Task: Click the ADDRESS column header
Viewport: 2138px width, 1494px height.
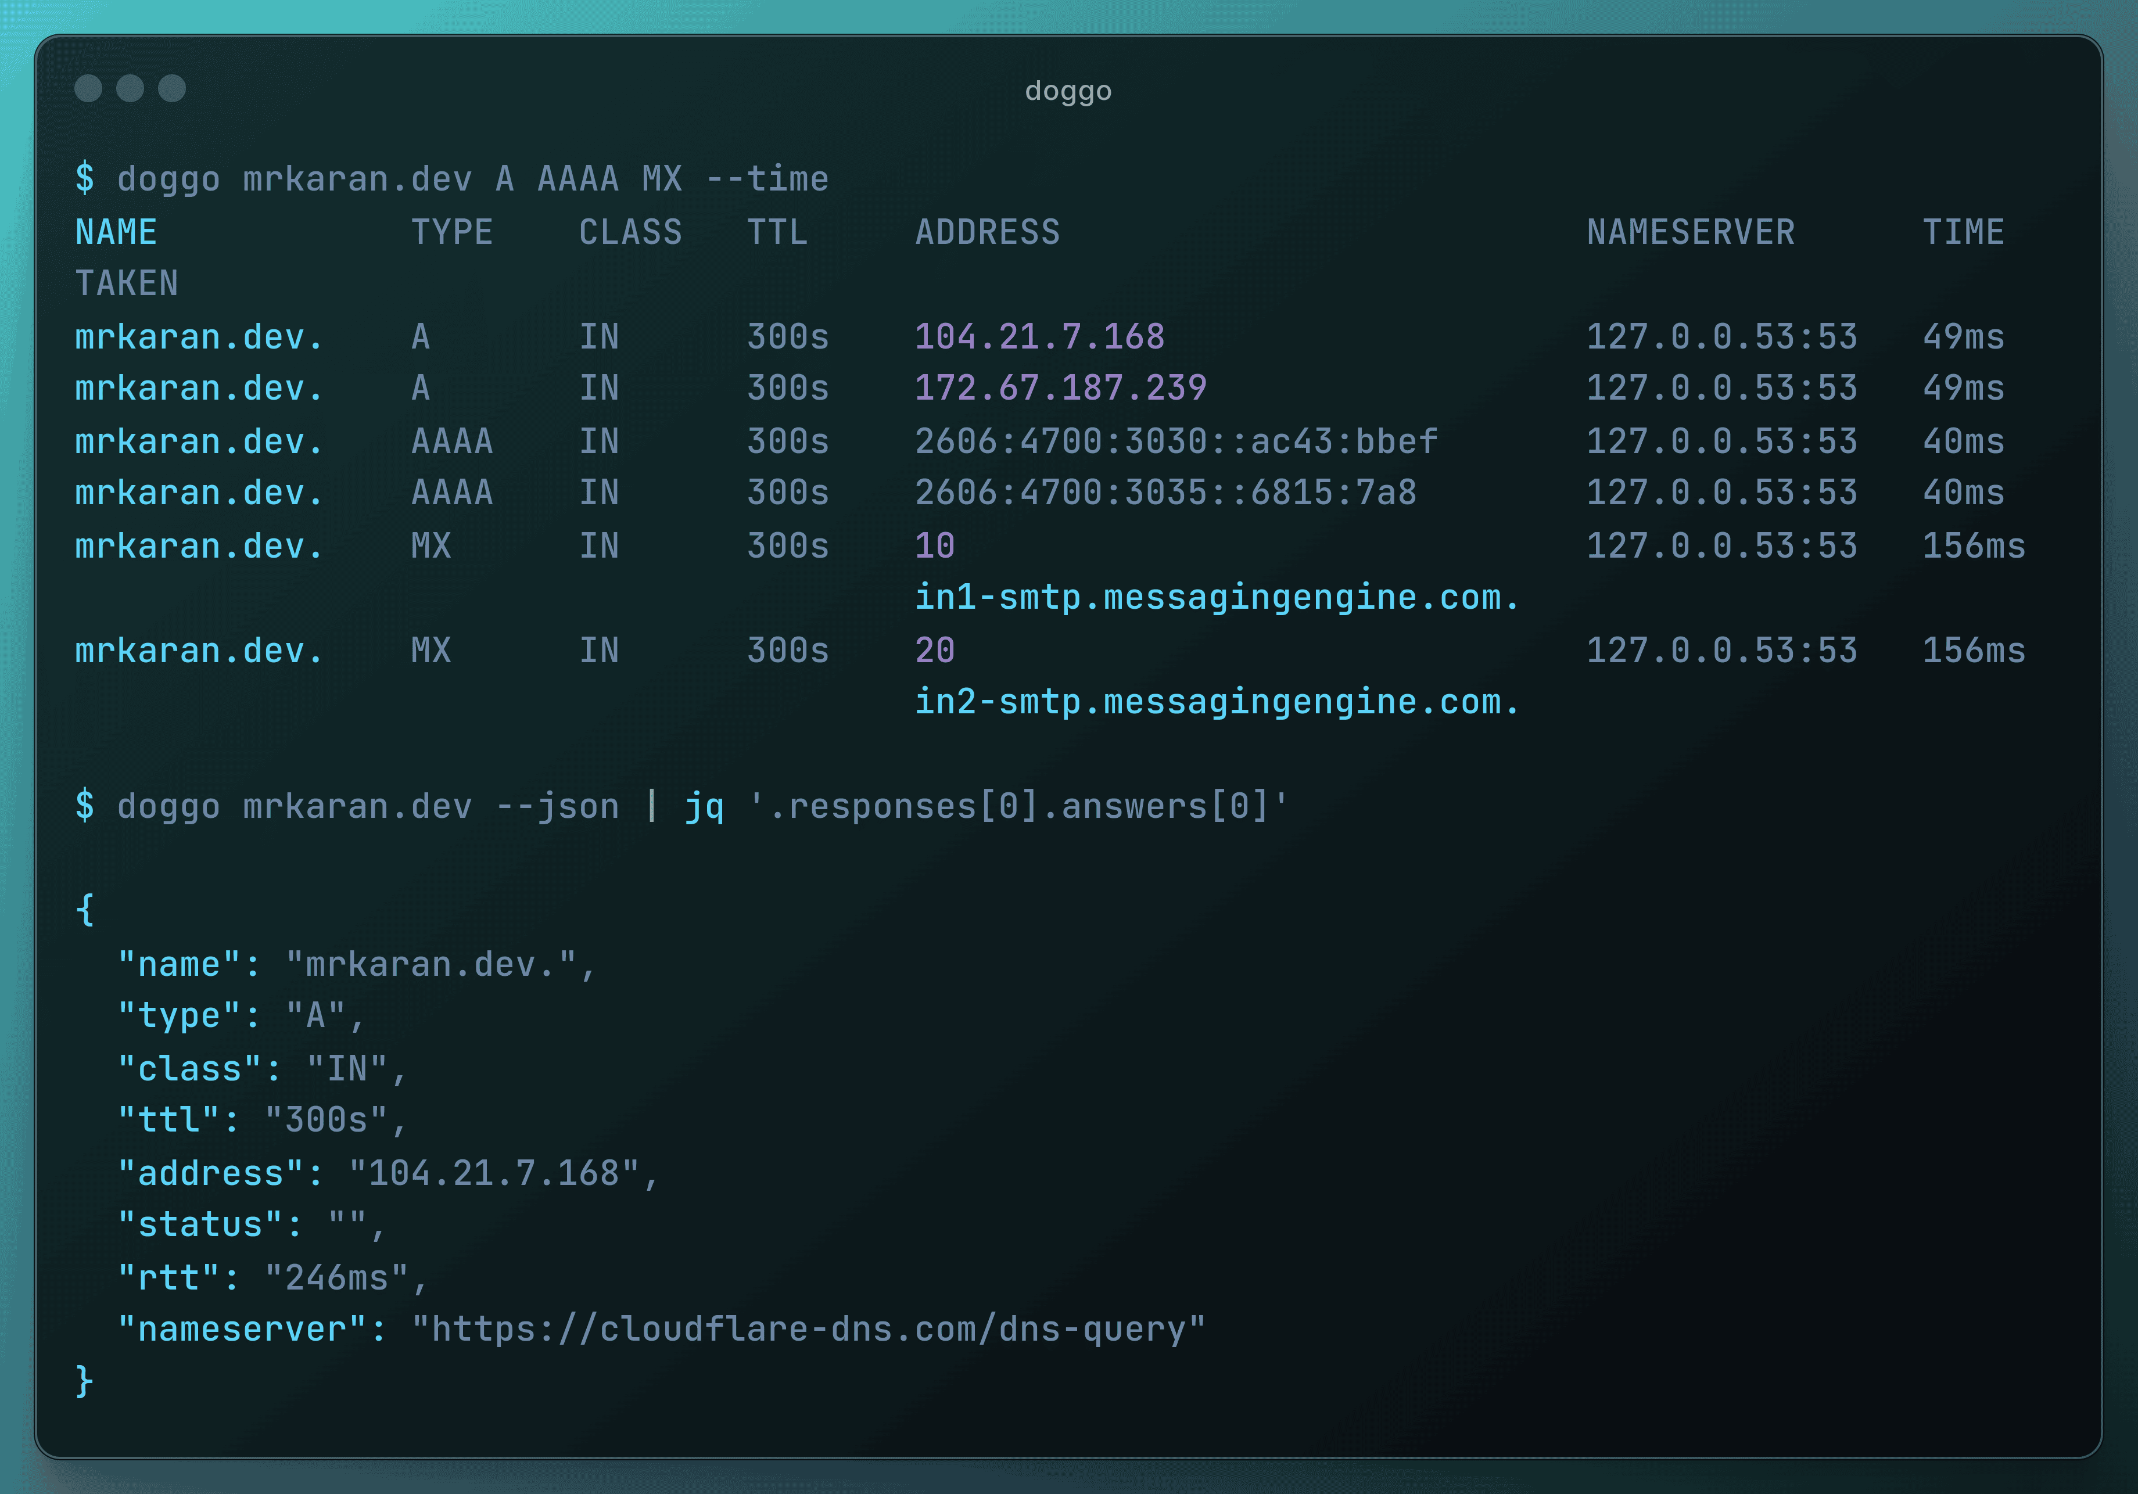Action: click(987, 232)
